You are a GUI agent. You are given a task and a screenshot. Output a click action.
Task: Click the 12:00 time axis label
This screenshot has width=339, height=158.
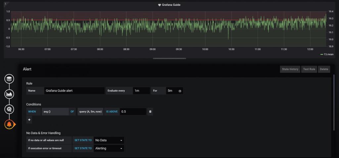[x=310, y=49]
